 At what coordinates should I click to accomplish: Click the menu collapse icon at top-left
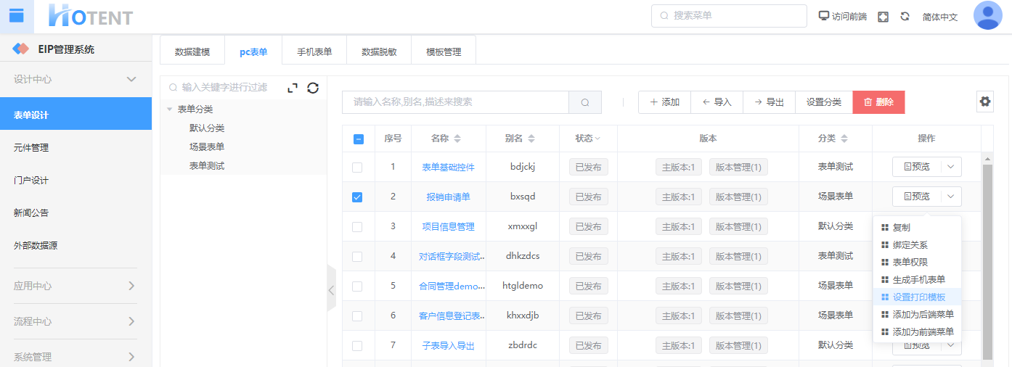point(16,16)
